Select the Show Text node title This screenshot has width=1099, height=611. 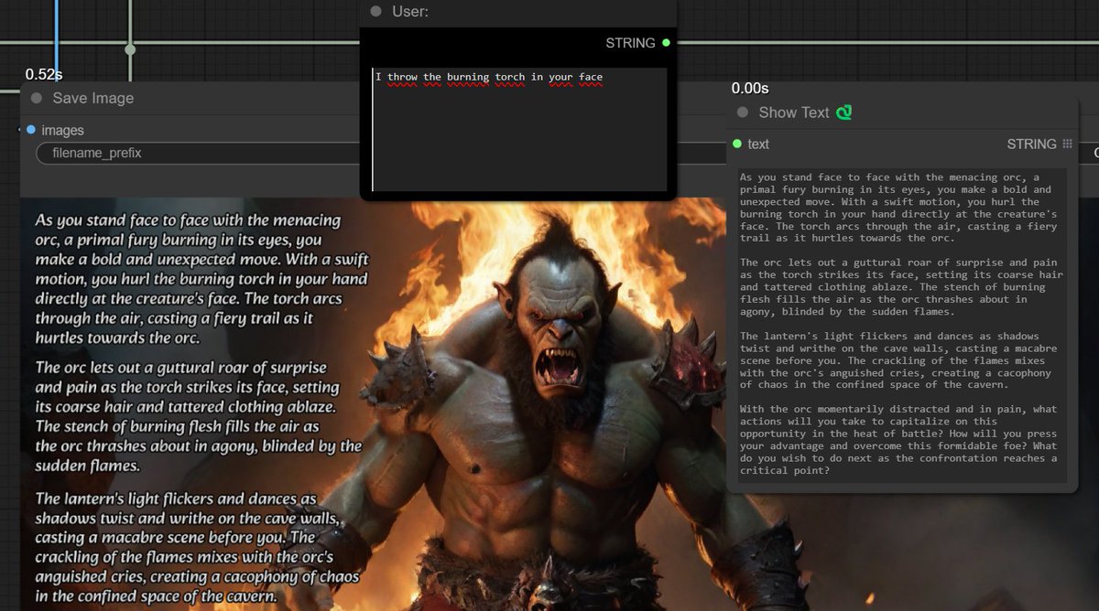794,113
